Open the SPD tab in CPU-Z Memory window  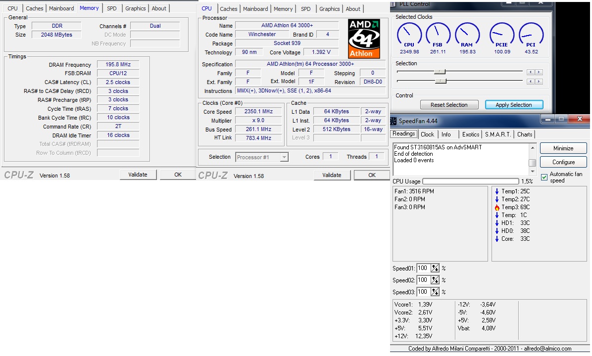112,8
